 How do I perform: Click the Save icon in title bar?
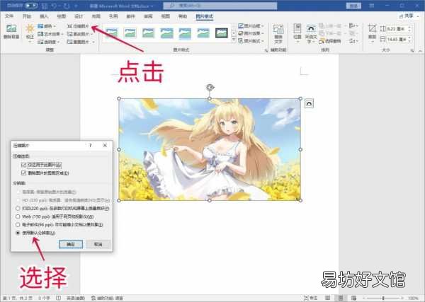45,6
